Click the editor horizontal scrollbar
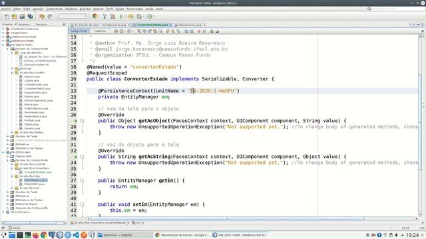Image resolution: width=426 pixels, height=239 pixels. coord(227,218)
